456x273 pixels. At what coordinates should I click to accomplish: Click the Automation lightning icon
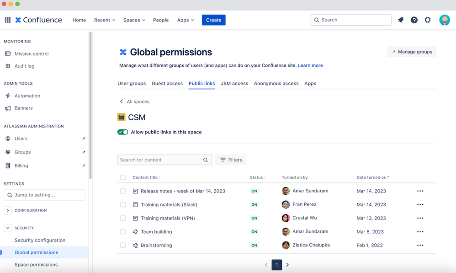tap(8, 96)
